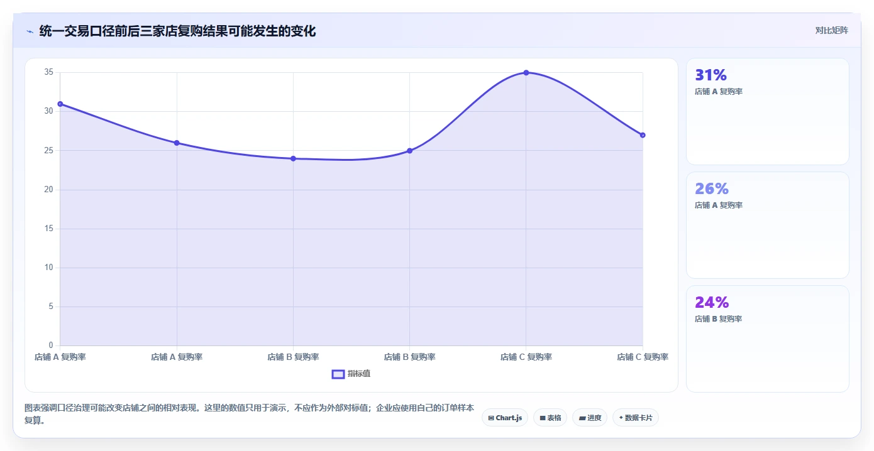Click the chart data point at value 31
The image size is (874, 451).
[x=60, y=104]
